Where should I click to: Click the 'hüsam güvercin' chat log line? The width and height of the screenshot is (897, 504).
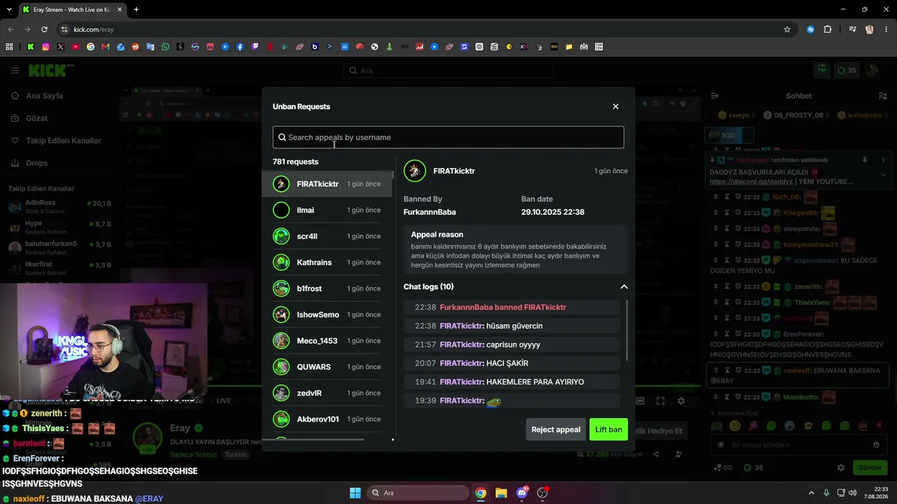click(x=512, y=326)
